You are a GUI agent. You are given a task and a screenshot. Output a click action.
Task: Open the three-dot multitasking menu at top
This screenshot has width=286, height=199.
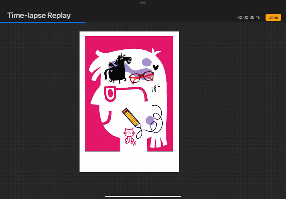(x=143, y=3)
